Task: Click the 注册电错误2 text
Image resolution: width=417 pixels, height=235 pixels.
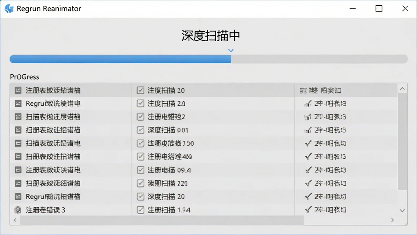Action: [x=166, y=117]
